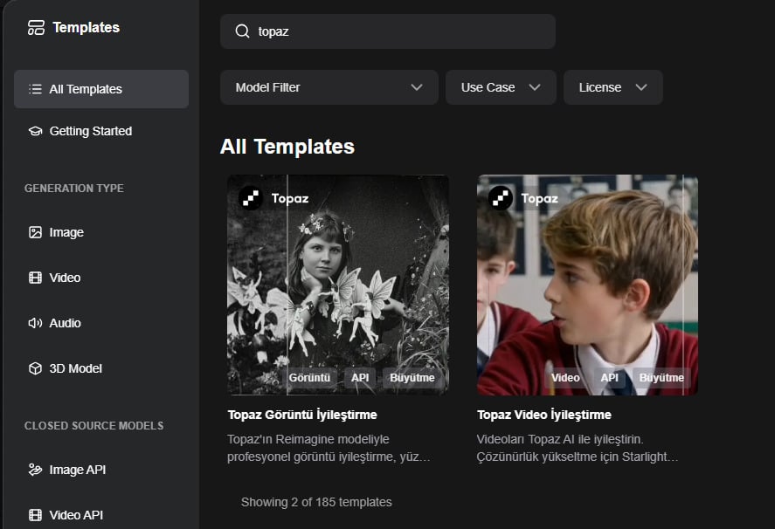The height and width of the screenshot is (529, 775).
Task: Click the Image API icon
Action: tap(35, 470)
